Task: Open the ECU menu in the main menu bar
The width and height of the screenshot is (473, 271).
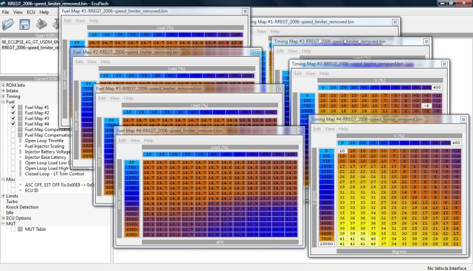Action: (x=31, y=12)
